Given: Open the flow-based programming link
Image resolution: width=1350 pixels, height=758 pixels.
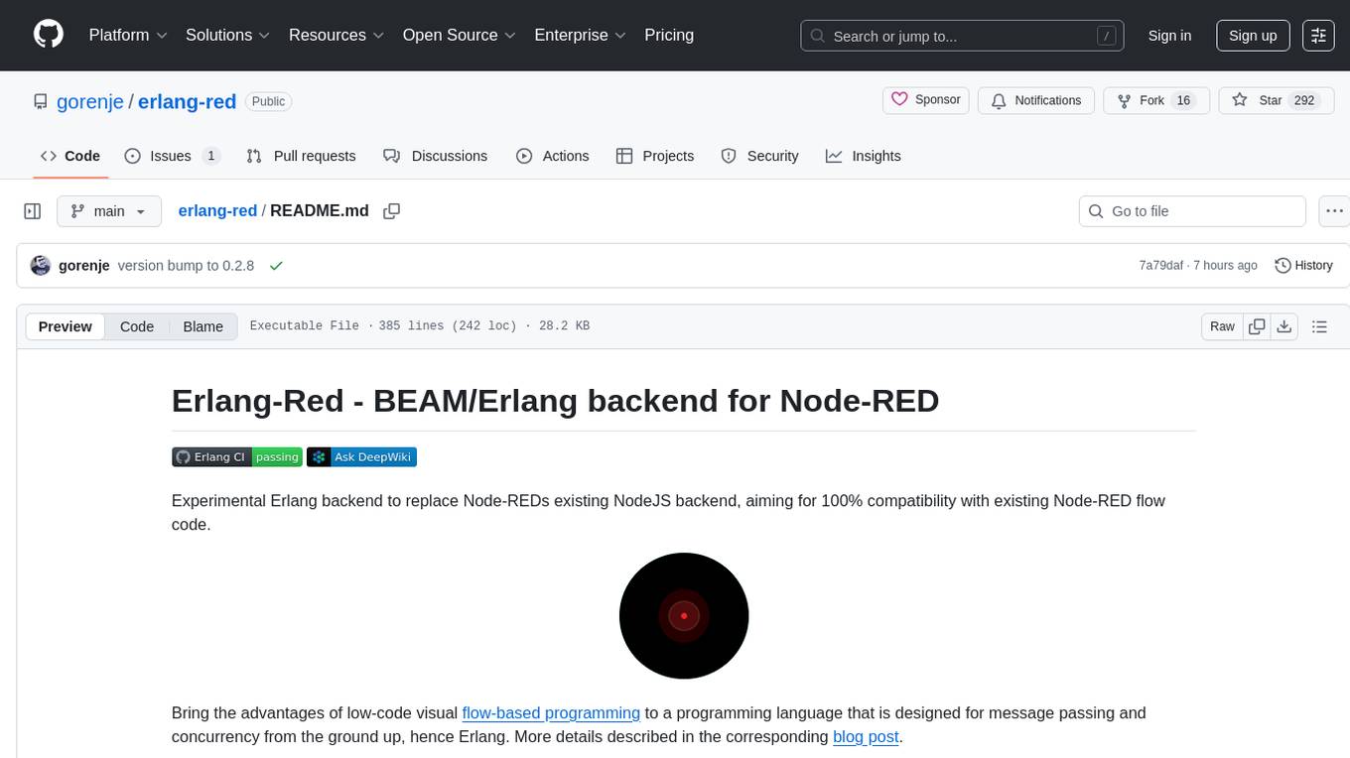Looking at the screenshot, I should pyautogui.click(x=551, y=712).
